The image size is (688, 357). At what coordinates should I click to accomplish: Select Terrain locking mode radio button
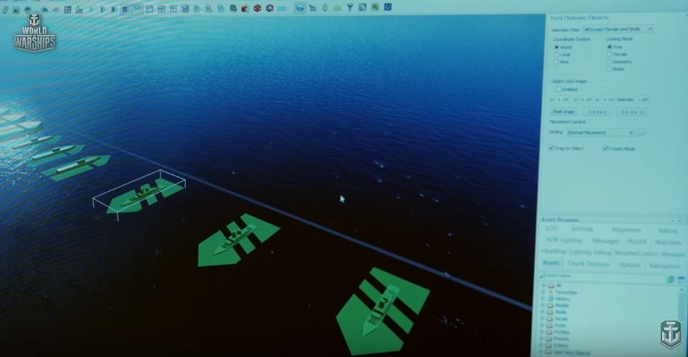(609, 54)
